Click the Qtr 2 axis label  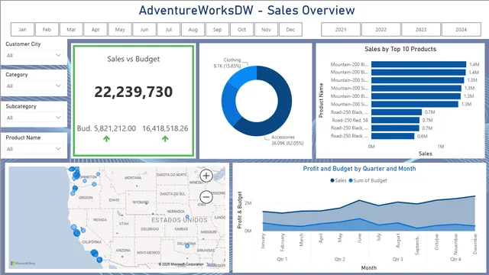[339, 259]
